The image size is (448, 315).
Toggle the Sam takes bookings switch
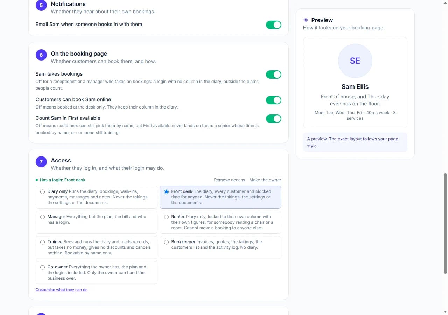click(x=274, y=75)
